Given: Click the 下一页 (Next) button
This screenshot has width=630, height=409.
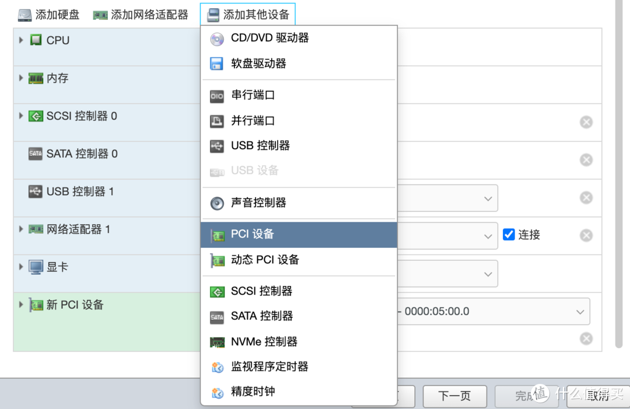Looking at the screenshot, I should coord(454,396).
